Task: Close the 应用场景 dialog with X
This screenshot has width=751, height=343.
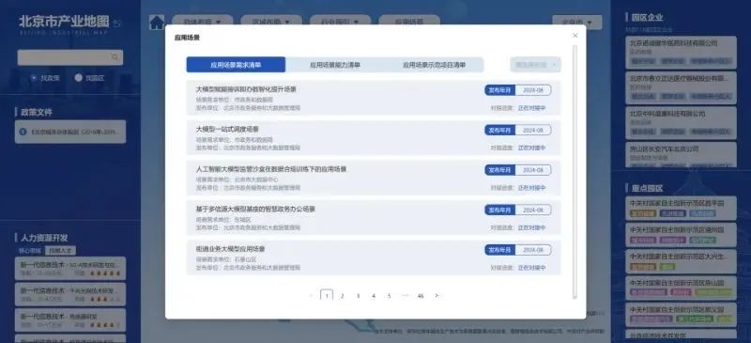Action: pos(575,36)
